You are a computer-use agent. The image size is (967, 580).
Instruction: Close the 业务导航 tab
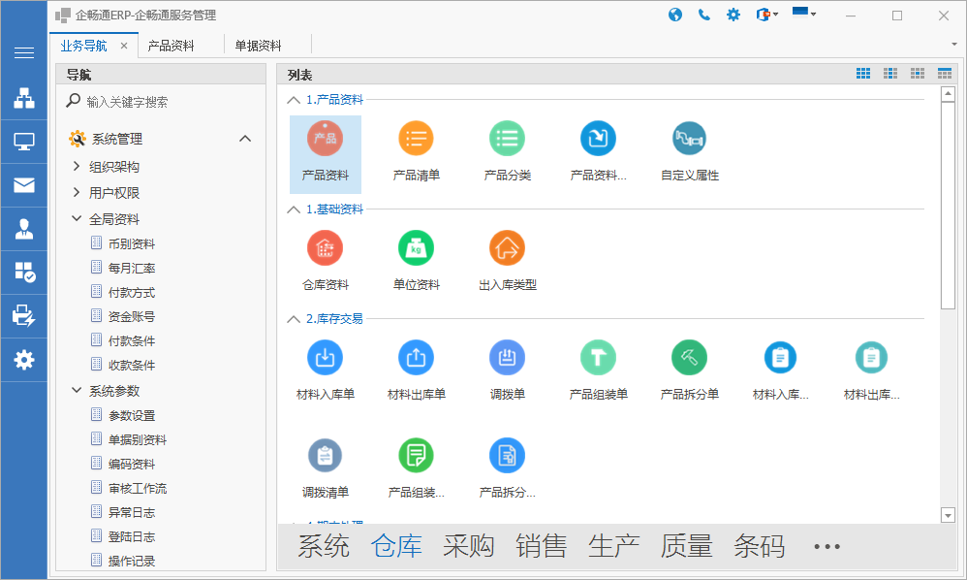pos(124,46)
